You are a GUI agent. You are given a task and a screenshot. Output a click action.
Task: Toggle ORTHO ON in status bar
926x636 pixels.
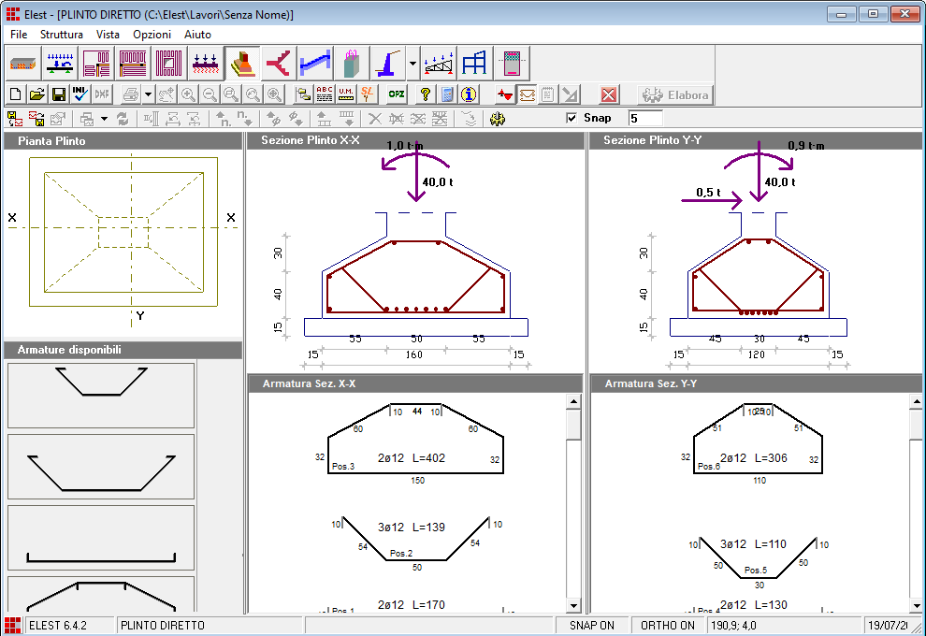pos(668,626)
